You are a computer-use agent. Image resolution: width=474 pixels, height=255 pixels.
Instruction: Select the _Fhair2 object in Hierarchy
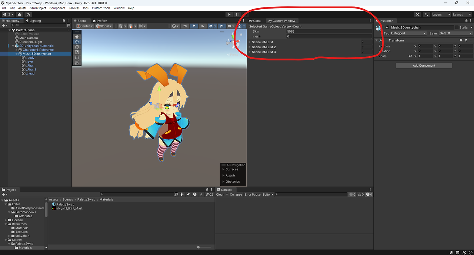coord(31,69)
